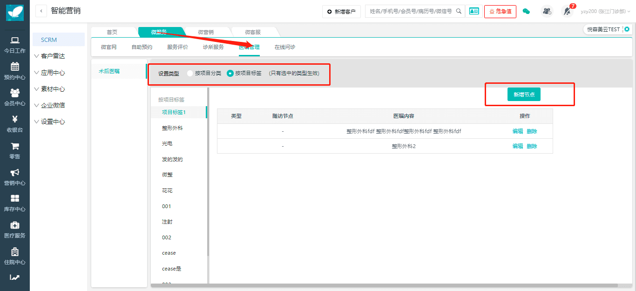Click the 新增节点 button
The width and height of the screenshot is (636, 291).
click(524, 95)
